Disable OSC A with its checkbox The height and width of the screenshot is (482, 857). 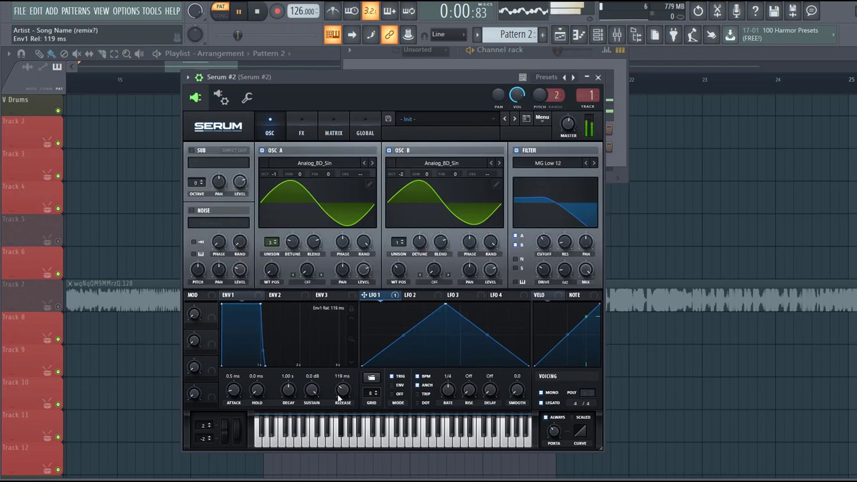tap(262, 150)
